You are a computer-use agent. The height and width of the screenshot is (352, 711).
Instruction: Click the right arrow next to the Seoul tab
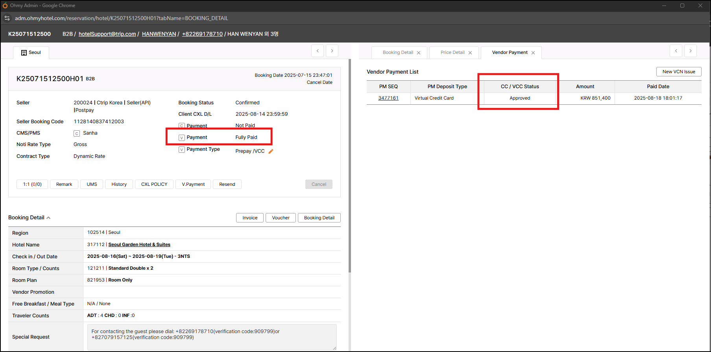click(x=332, y=51)
